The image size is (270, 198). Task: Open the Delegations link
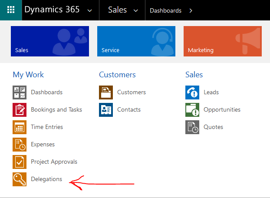click(46, 179)
